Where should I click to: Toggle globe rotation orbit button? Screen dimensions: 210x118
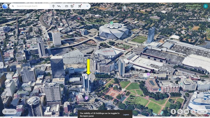(180, 112)
